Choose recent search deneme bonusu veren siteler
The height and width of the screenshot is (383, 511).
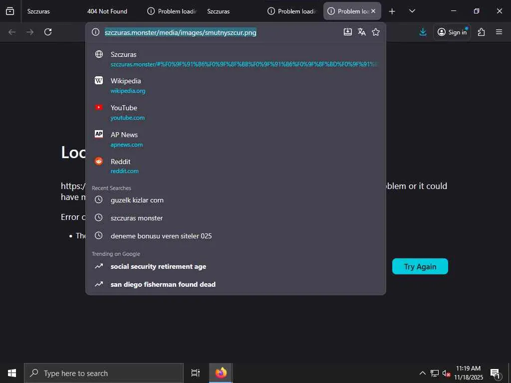click(x=236, y=236)
